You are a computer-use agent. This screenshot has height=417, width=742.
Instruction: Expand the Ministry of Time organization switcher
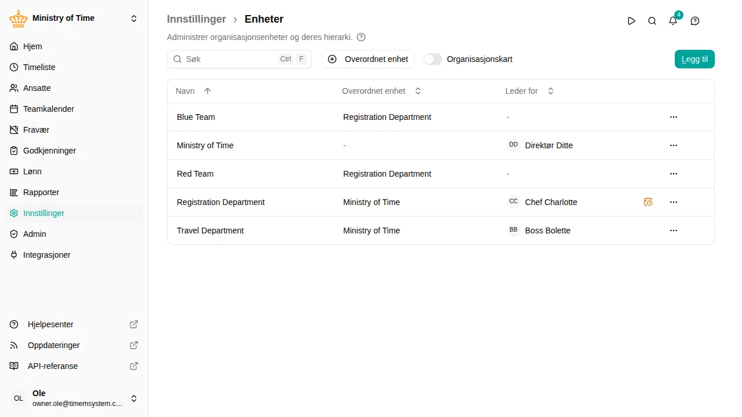pos(134,19)
